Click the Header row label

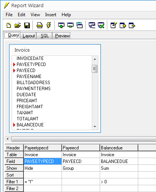[x=14, y=148]
